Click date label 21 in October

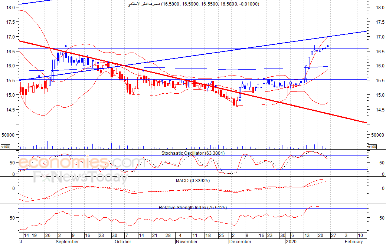click(x=155, y=235)
